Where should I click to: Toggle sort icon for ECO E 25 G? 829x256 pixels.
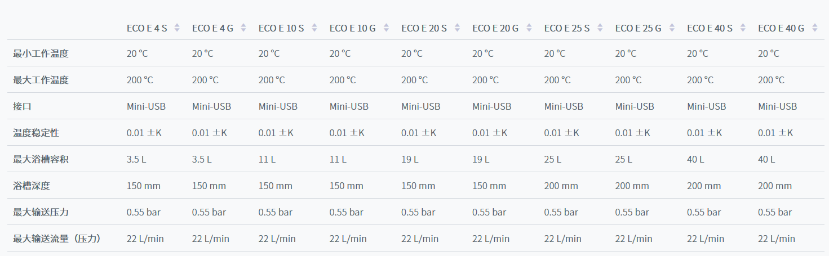click(x=672, y=28)
